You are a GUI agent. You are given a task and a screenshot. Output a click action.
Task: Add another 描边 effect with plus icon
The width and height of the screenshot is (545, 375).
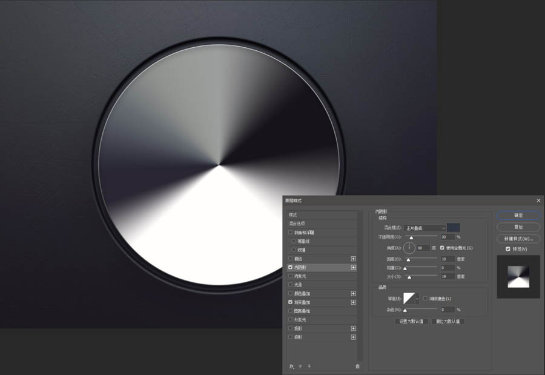pos(353,259)
